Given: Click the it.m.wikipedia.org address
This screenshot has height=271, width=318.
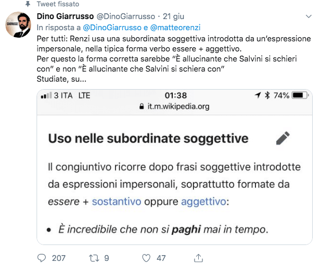Looking at the screenshot, I should click(x=178, y=107).
